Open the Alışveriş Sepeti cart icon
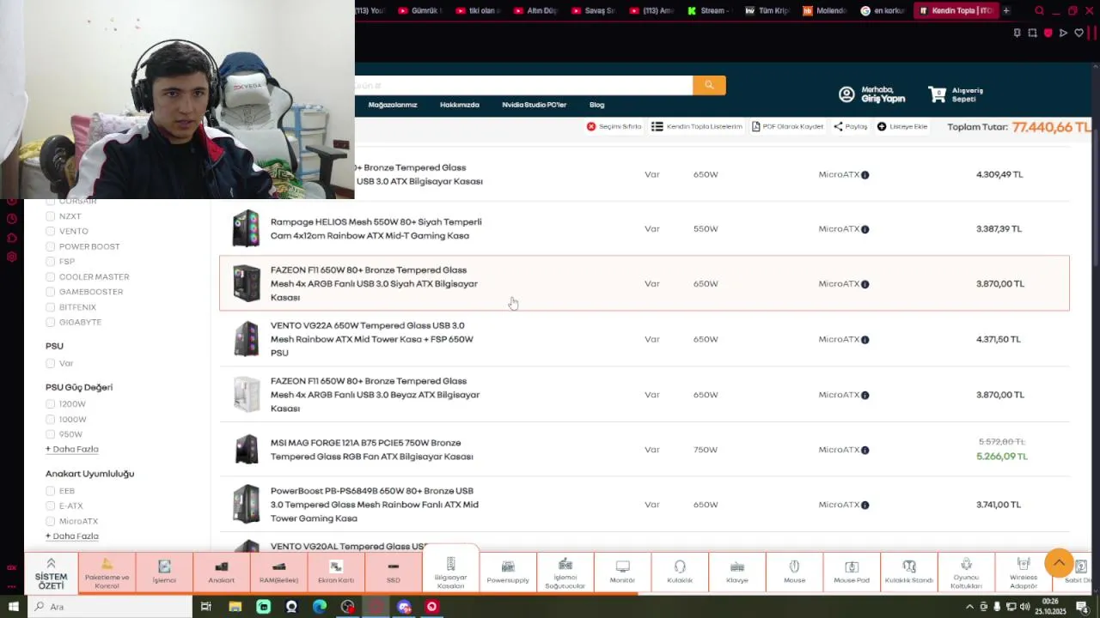The height and width of the screenshot is (618, 1100). click(938, 94)
